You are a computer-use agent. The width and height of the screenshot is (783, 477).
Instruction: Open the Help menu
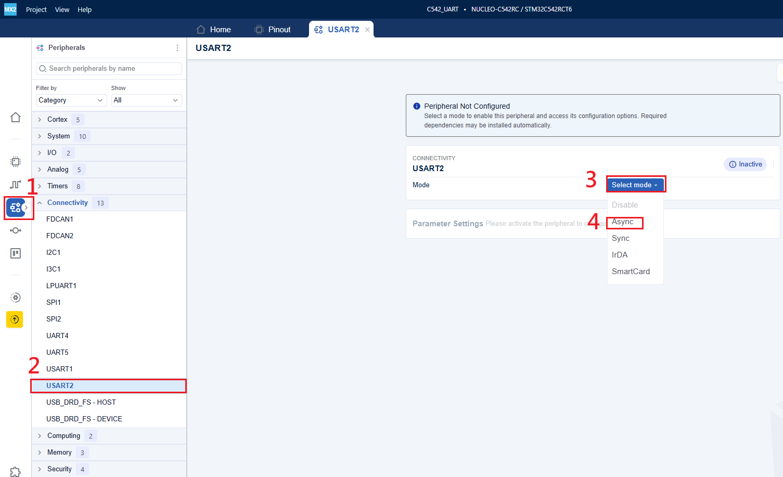85,9
